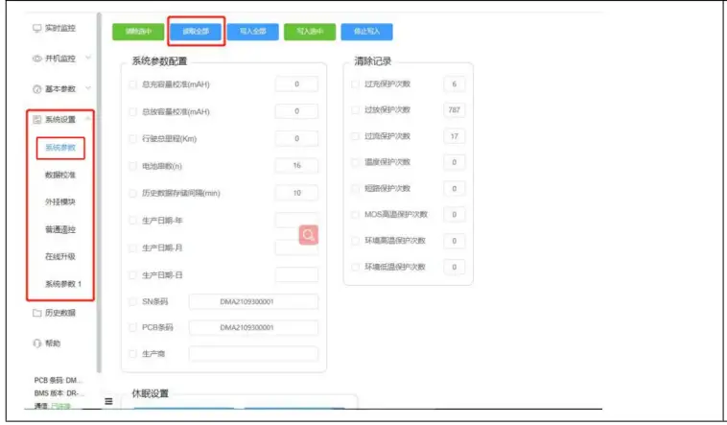Check the 生产日期-日 checkbox
727x425 pixels.
(132, 275)
